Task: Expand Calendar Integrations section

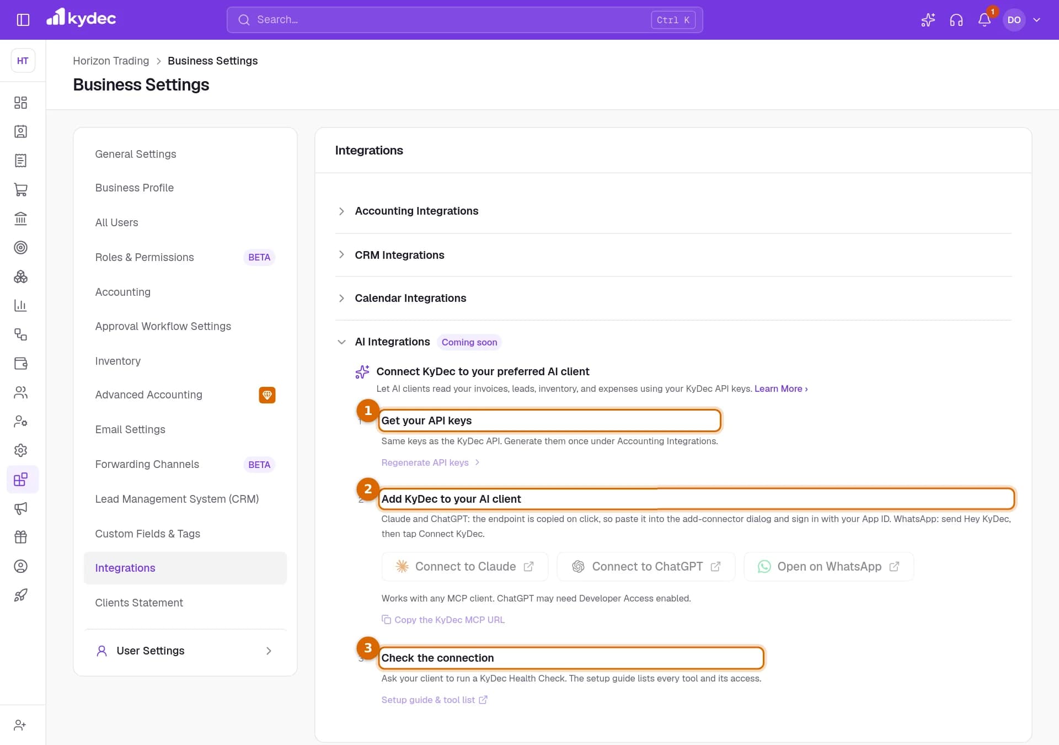Action: [x=673, y=298]
